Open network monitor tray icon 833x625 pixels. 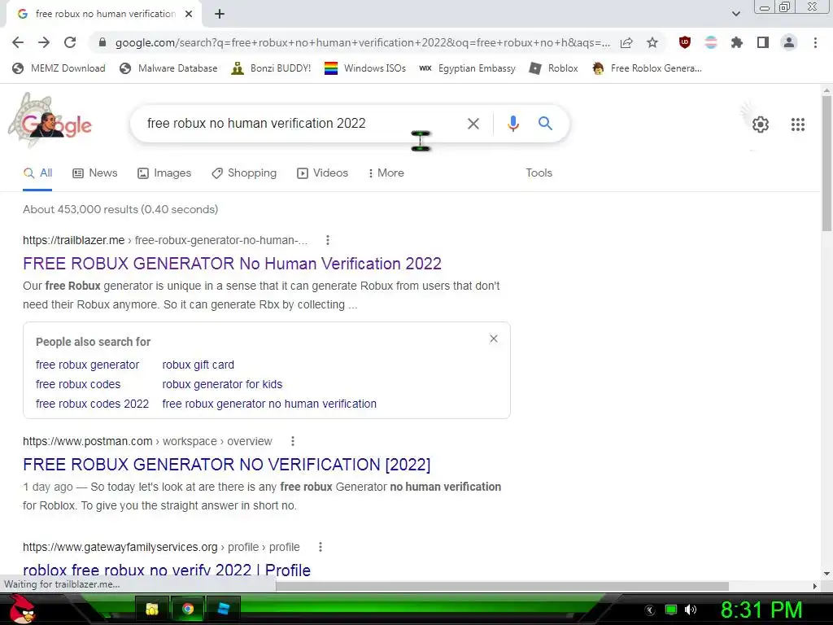(671, 610)
